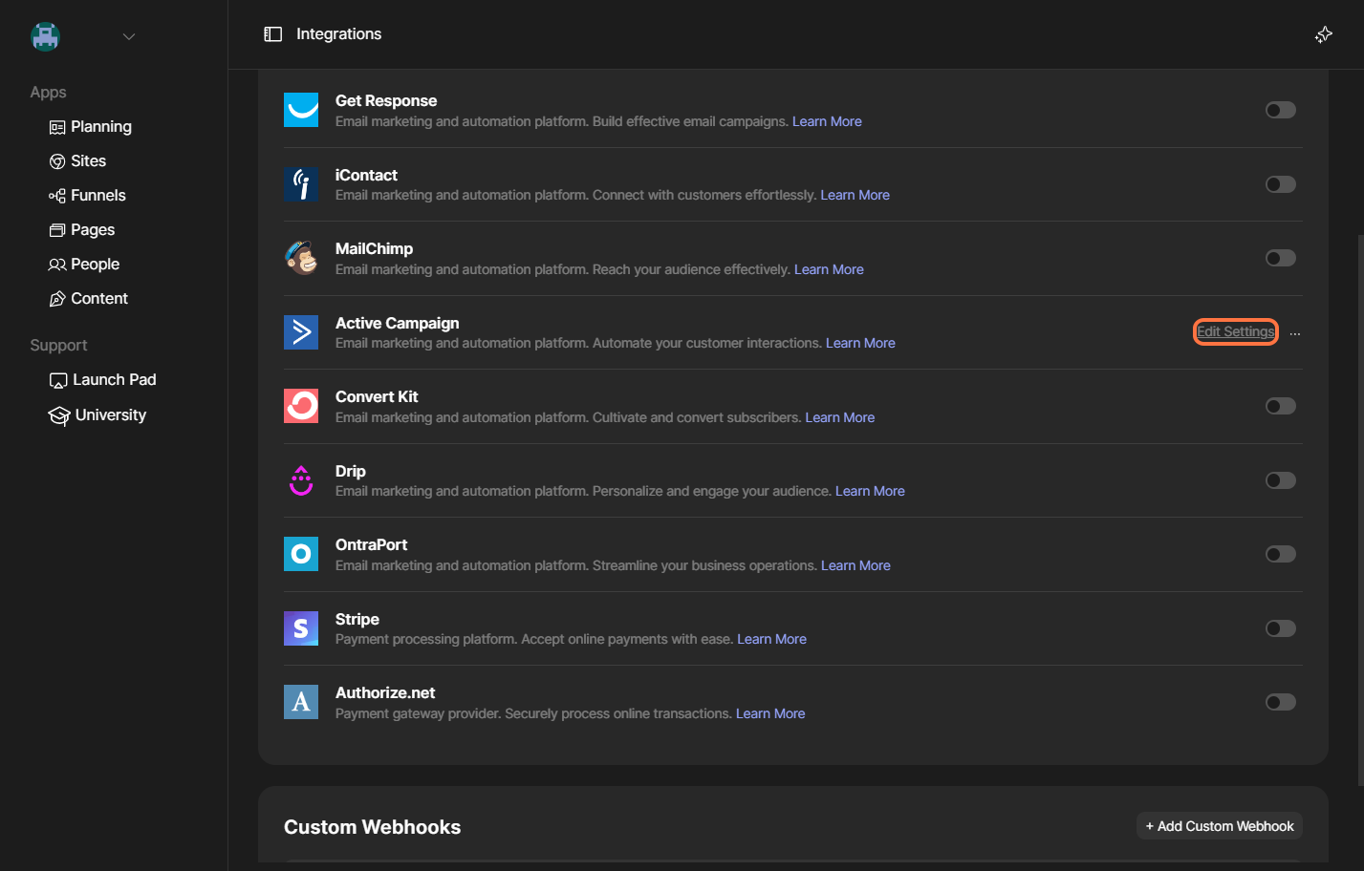Click the Funnels flow icon
Screen dimensions: 1364x871
(x=57, y=196)
